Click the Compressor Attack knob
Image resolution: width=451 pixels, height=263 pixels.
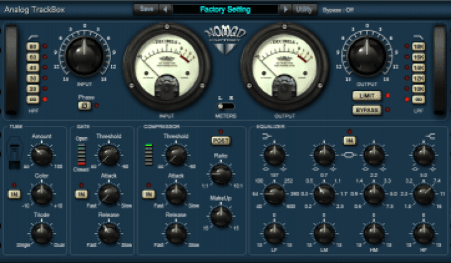tap(176, 194)
